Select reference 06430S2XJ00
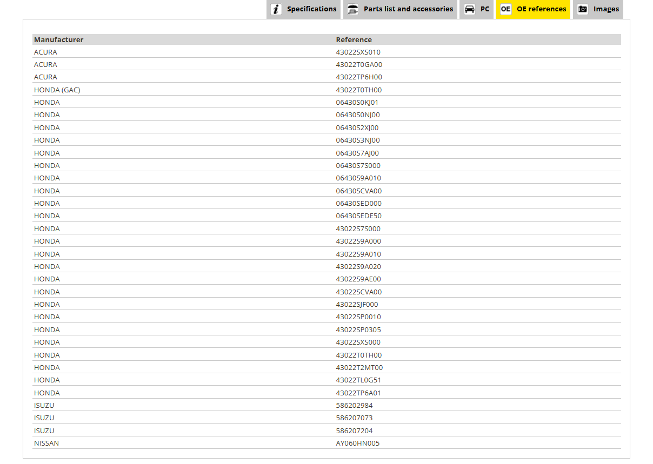This screenshot has width=653, height=464. pos(357,127)
